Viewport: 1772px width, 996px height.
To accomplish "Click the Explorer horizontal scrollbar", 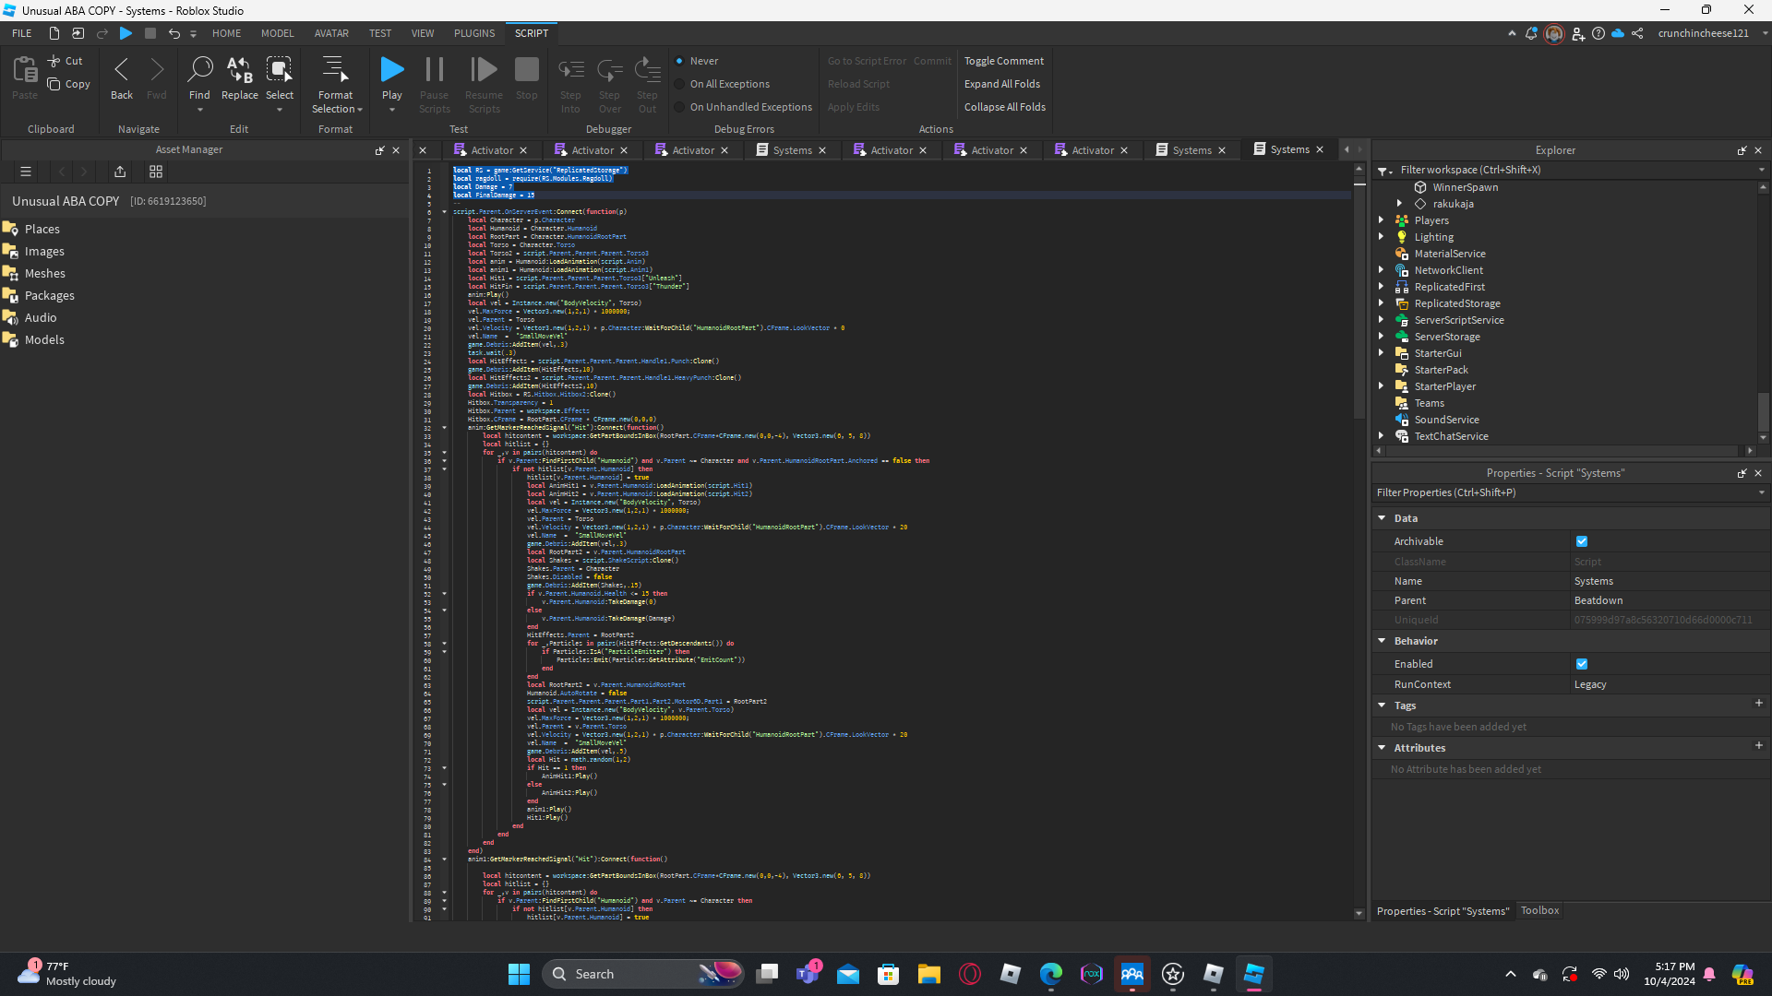I will click(x=1564, y=451).
